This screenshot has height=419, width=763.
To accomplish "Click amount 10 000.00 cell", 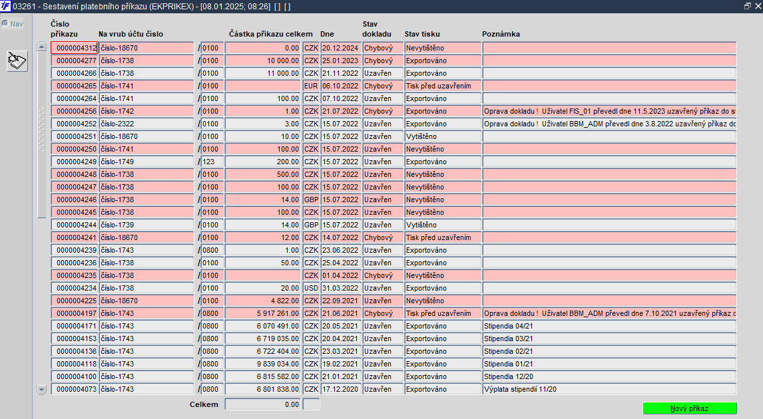I will pyautogui.click(x=263, y=61).
